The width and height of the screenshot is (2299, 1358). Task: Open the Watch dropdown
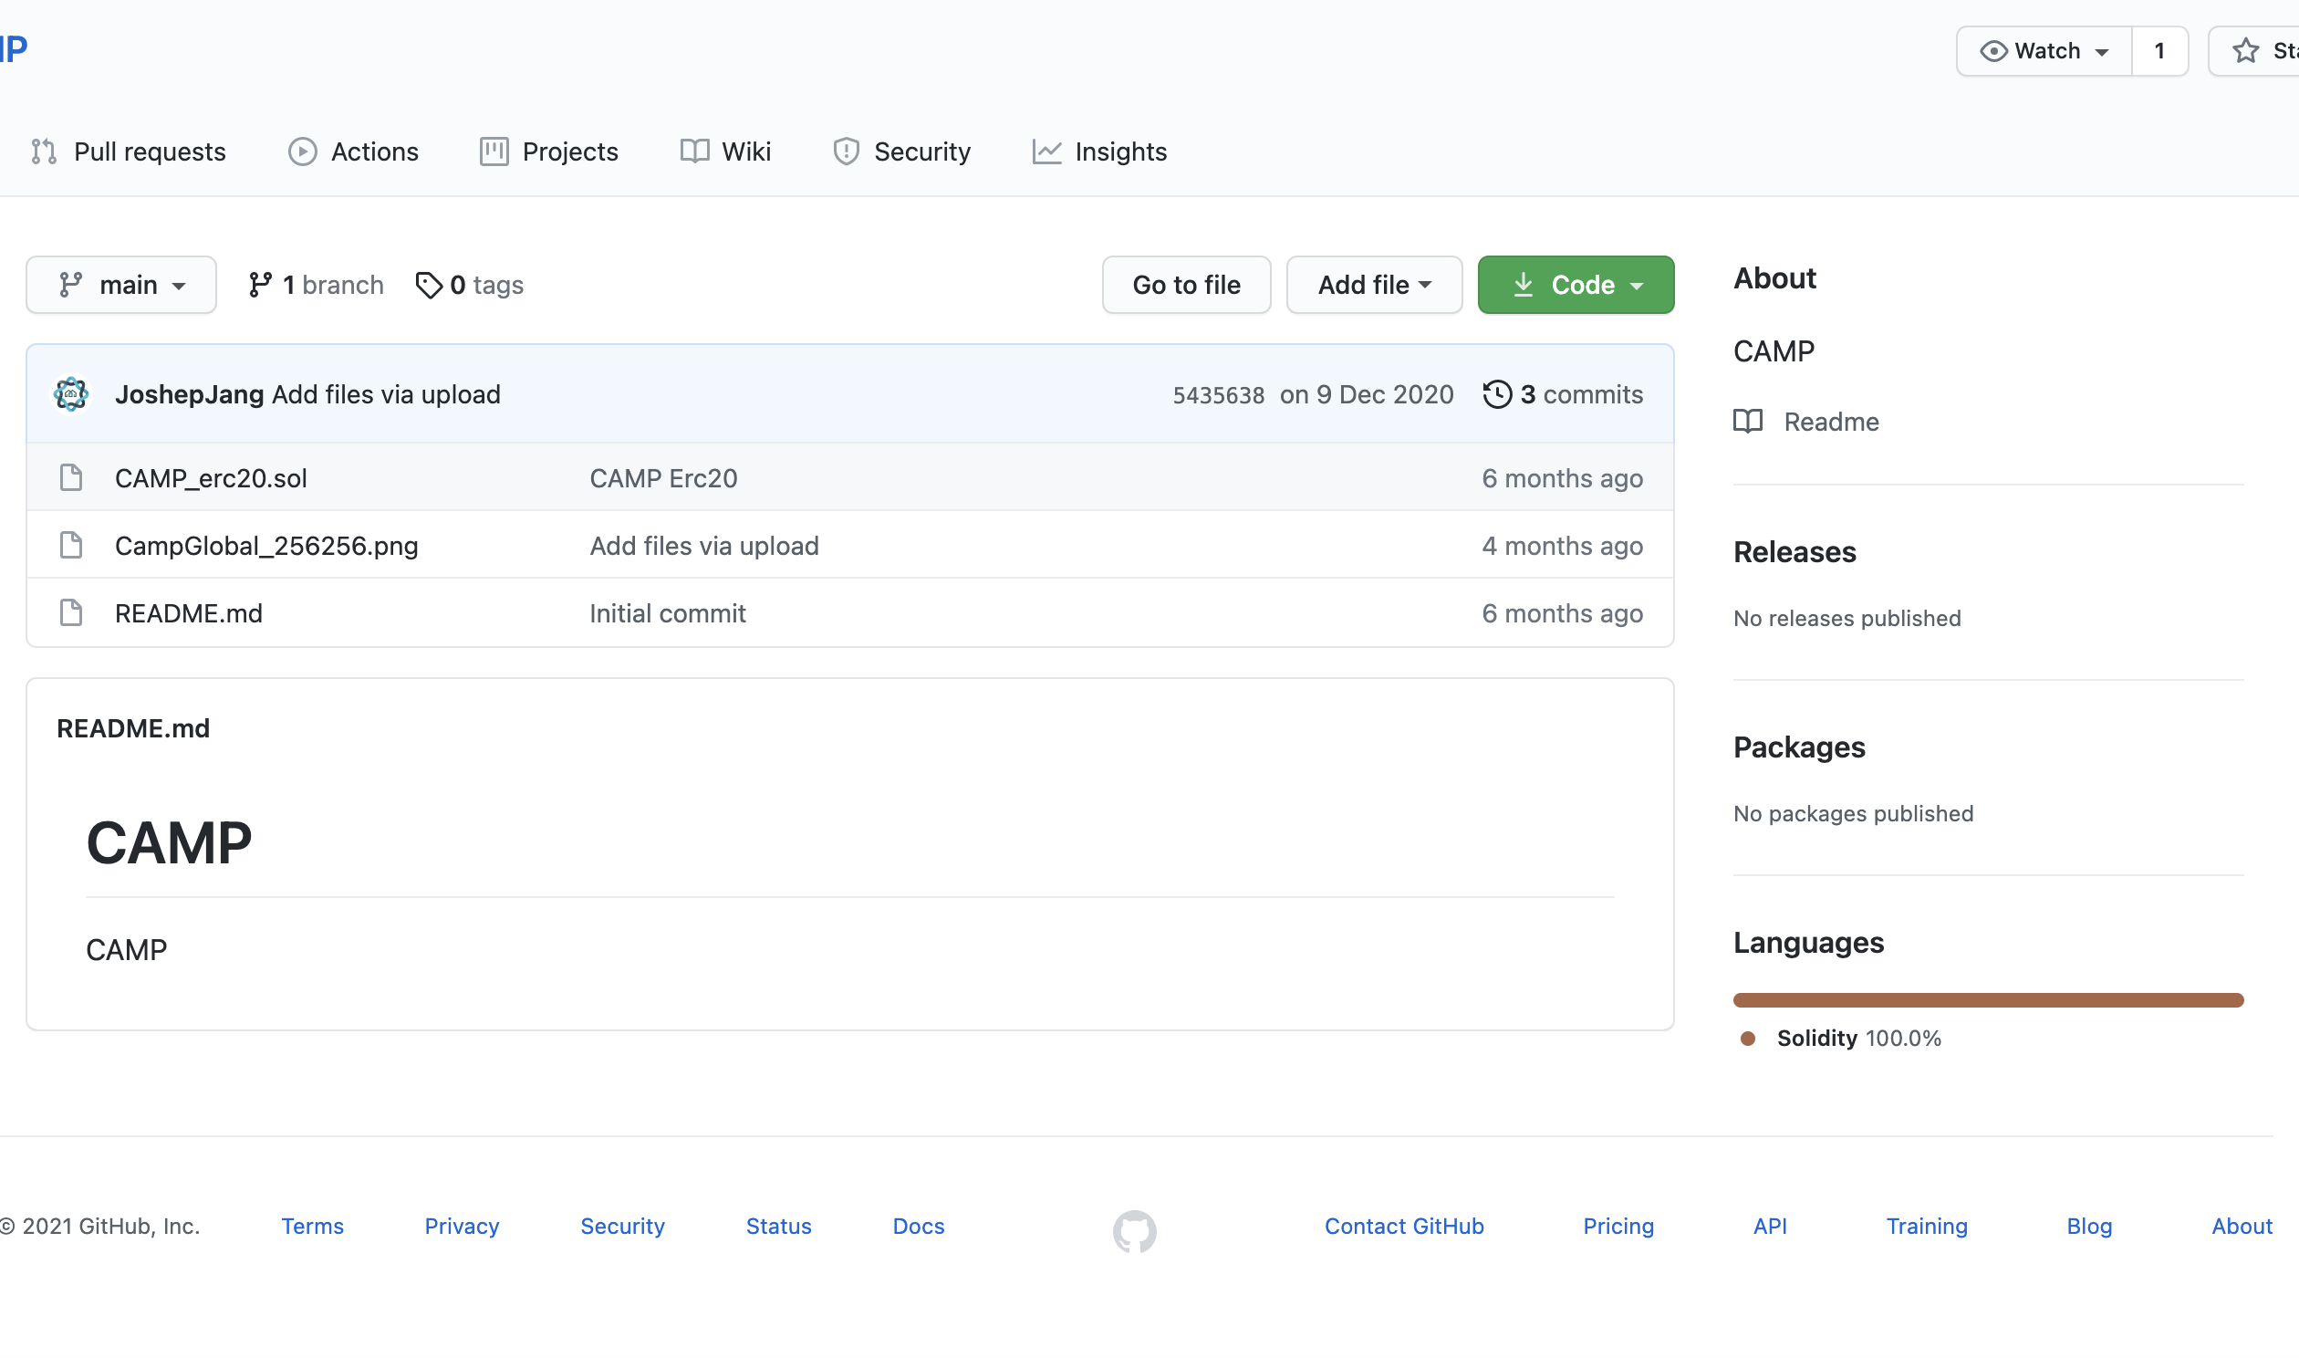point(2044,51)
